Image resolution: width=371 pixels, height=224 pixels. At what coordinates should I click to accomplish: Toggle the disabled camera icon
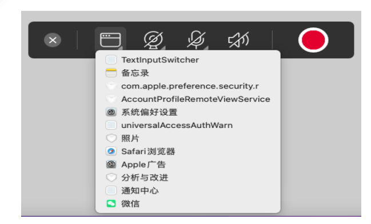(153, 39)
